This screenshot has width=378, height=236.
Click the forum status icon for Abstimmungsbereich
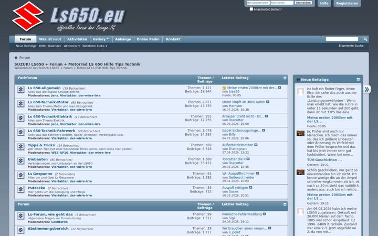click(20, 230)
